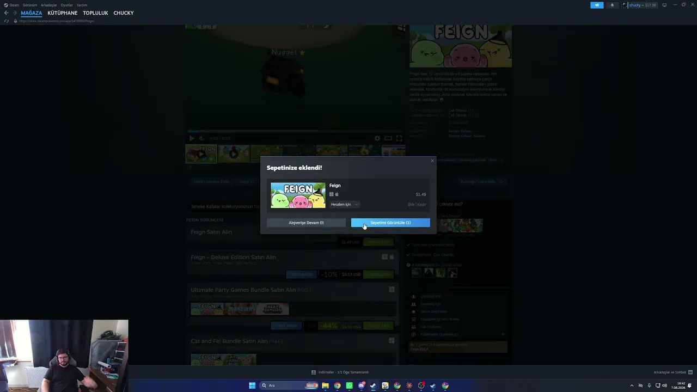
Task: Click 'Feign - Deluxe Edition Satın Alın' heading
Action: [x=233, y=258]
